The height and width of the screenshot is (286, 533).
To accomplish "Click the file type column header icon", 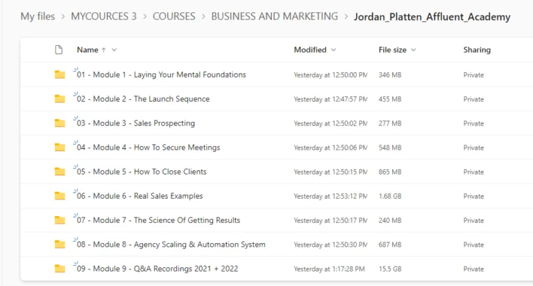I will click(x=59, y=50).
